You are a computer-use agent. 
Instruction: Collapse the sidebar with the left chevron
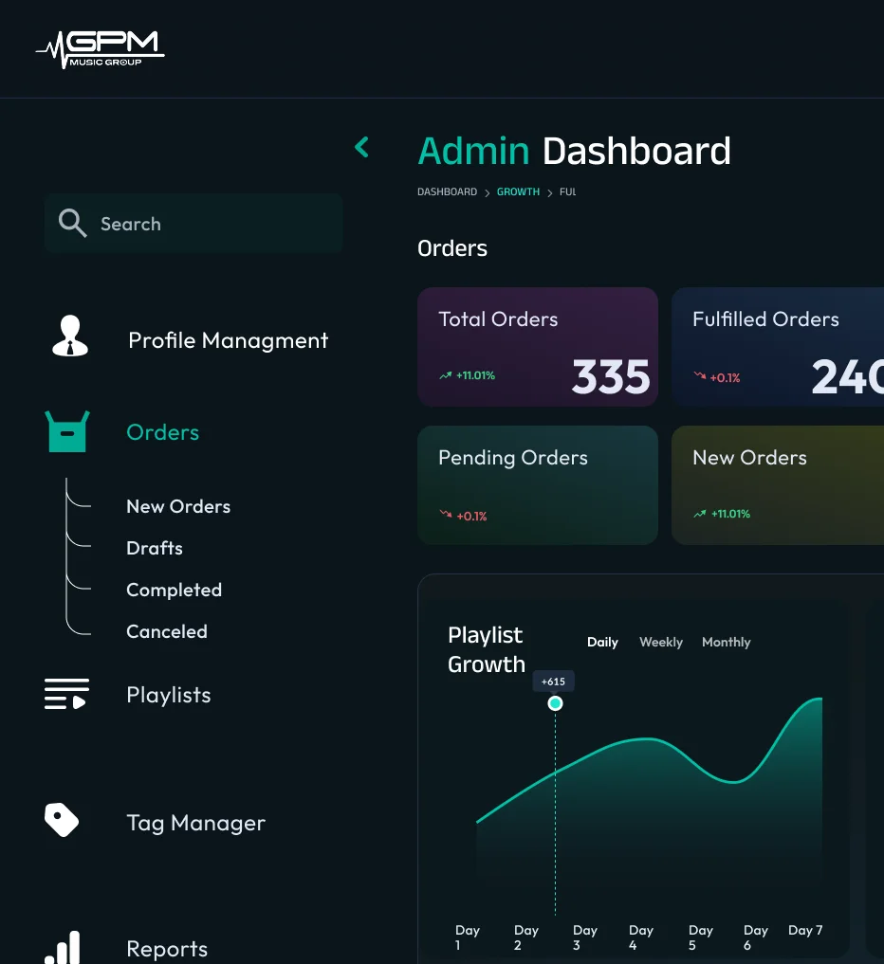[x=361, y=147]
